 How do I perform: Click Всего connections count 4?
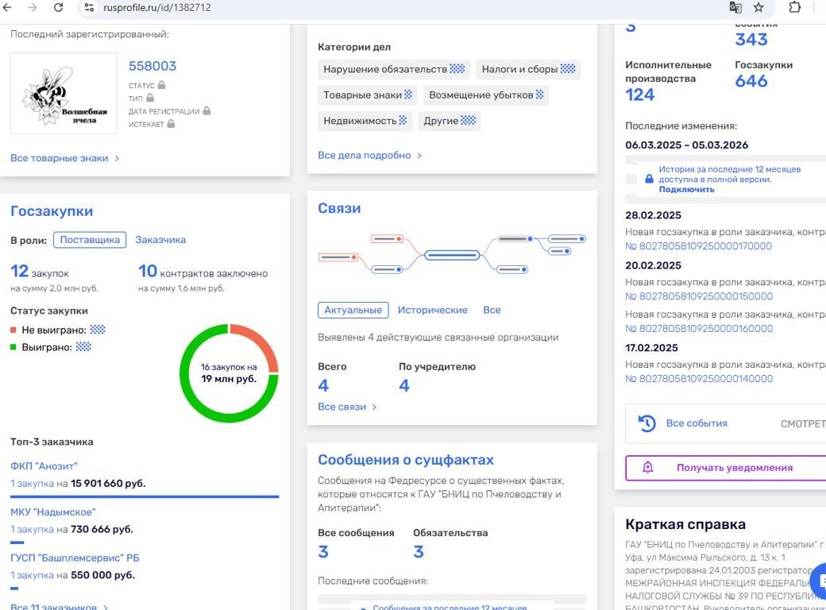[323, 385]
